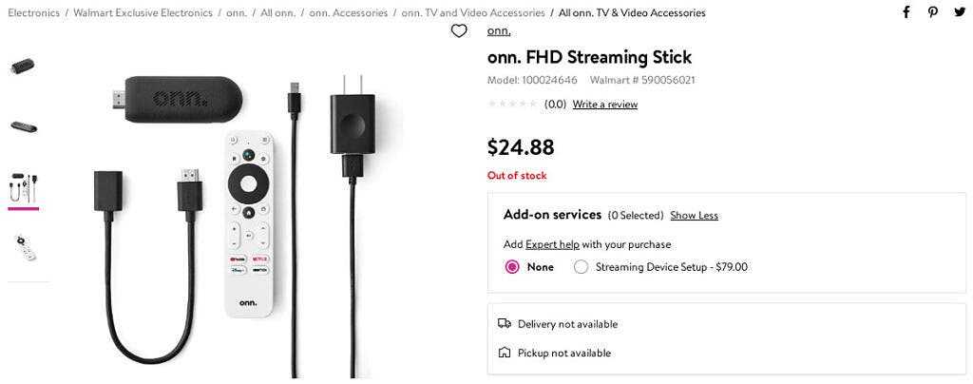This screenshot has width=973, height=384.
Task: Click the star rating icons
Action: coord(512,105)
